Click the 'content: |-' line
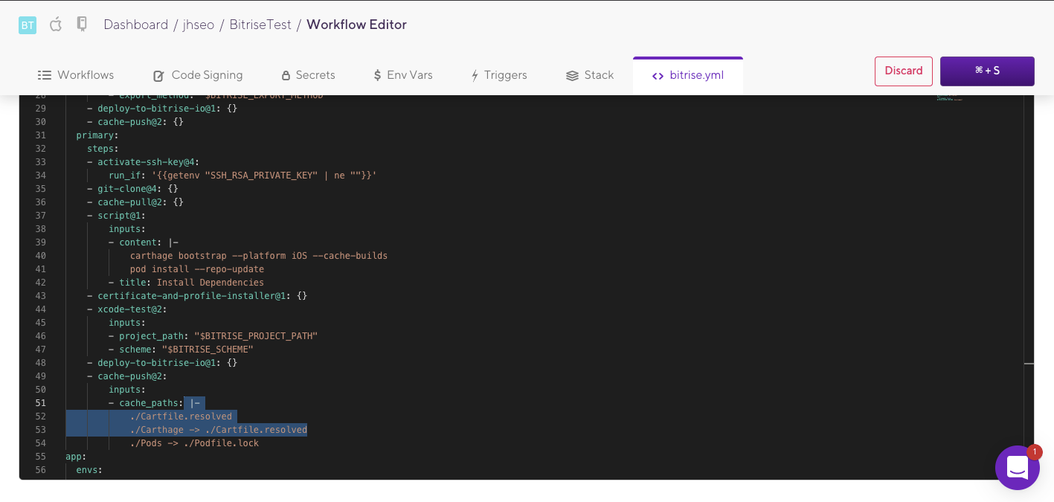1054x502 pixels. [144, 242]
